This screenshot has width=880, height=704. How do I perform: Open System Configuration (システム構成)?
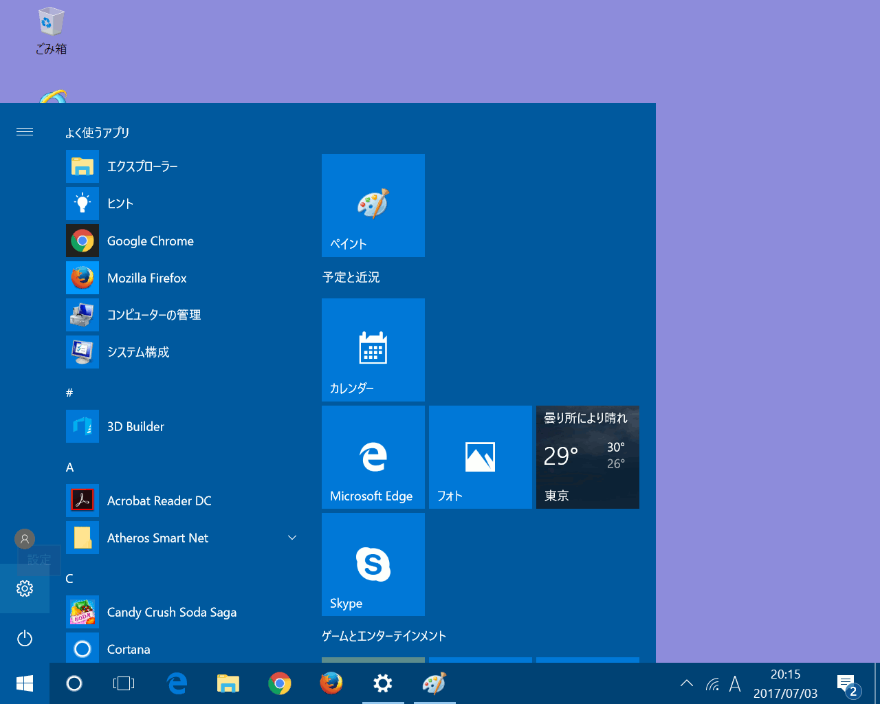[x=182, y=352]
